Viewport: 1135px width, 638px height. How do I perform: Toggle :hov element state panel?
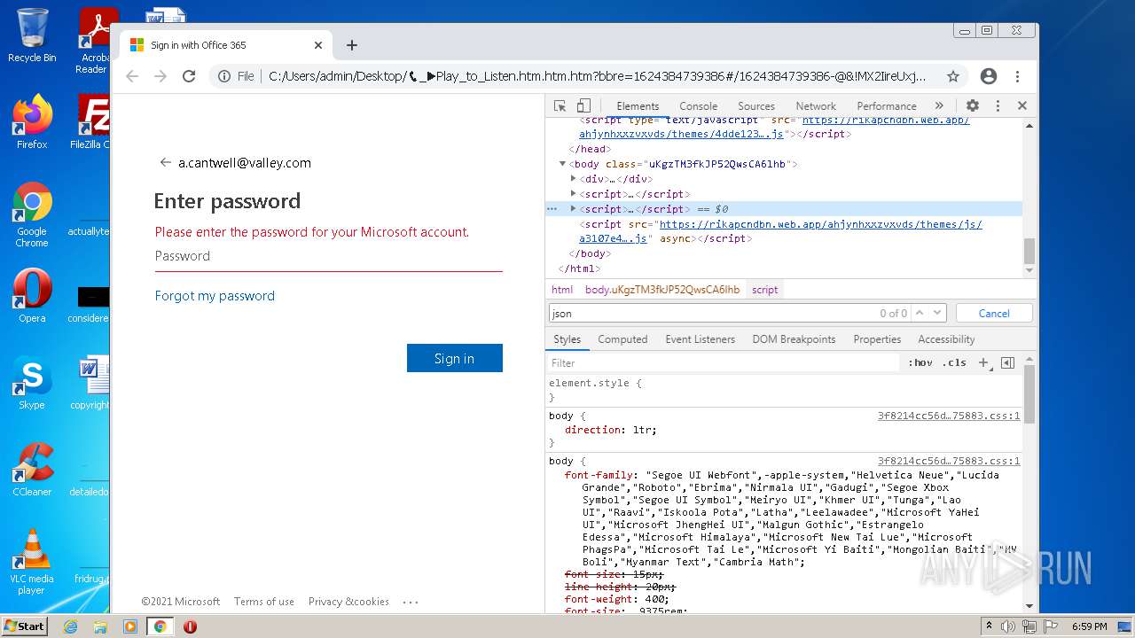pyautogui.click(x=920, y=362)
